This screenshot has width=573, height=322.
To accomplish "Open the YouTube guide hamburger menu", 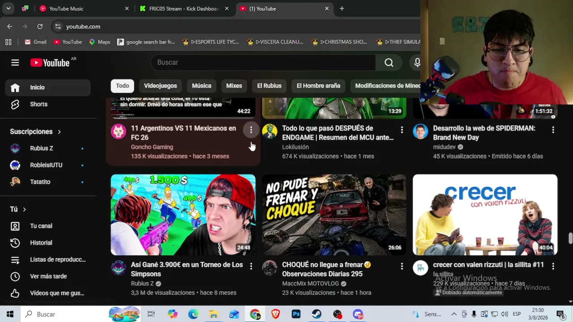I will point(15,63).
